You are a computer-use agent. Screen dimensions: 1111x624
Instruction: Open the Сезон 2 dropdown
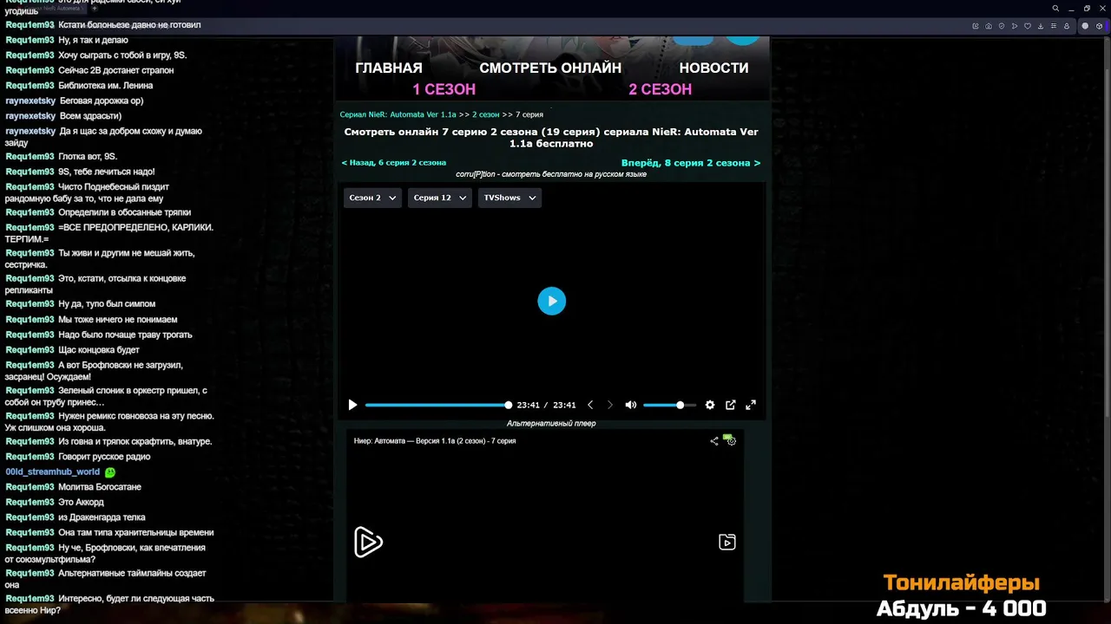pyautogui.click(x=372, y=198)
